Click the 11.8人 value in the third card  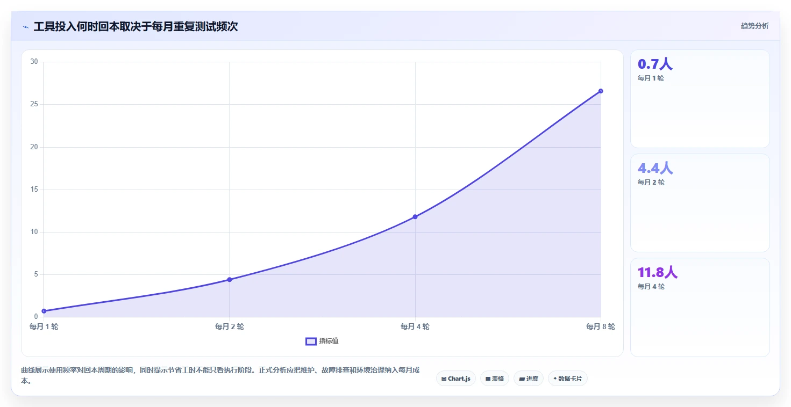point(658,273)
